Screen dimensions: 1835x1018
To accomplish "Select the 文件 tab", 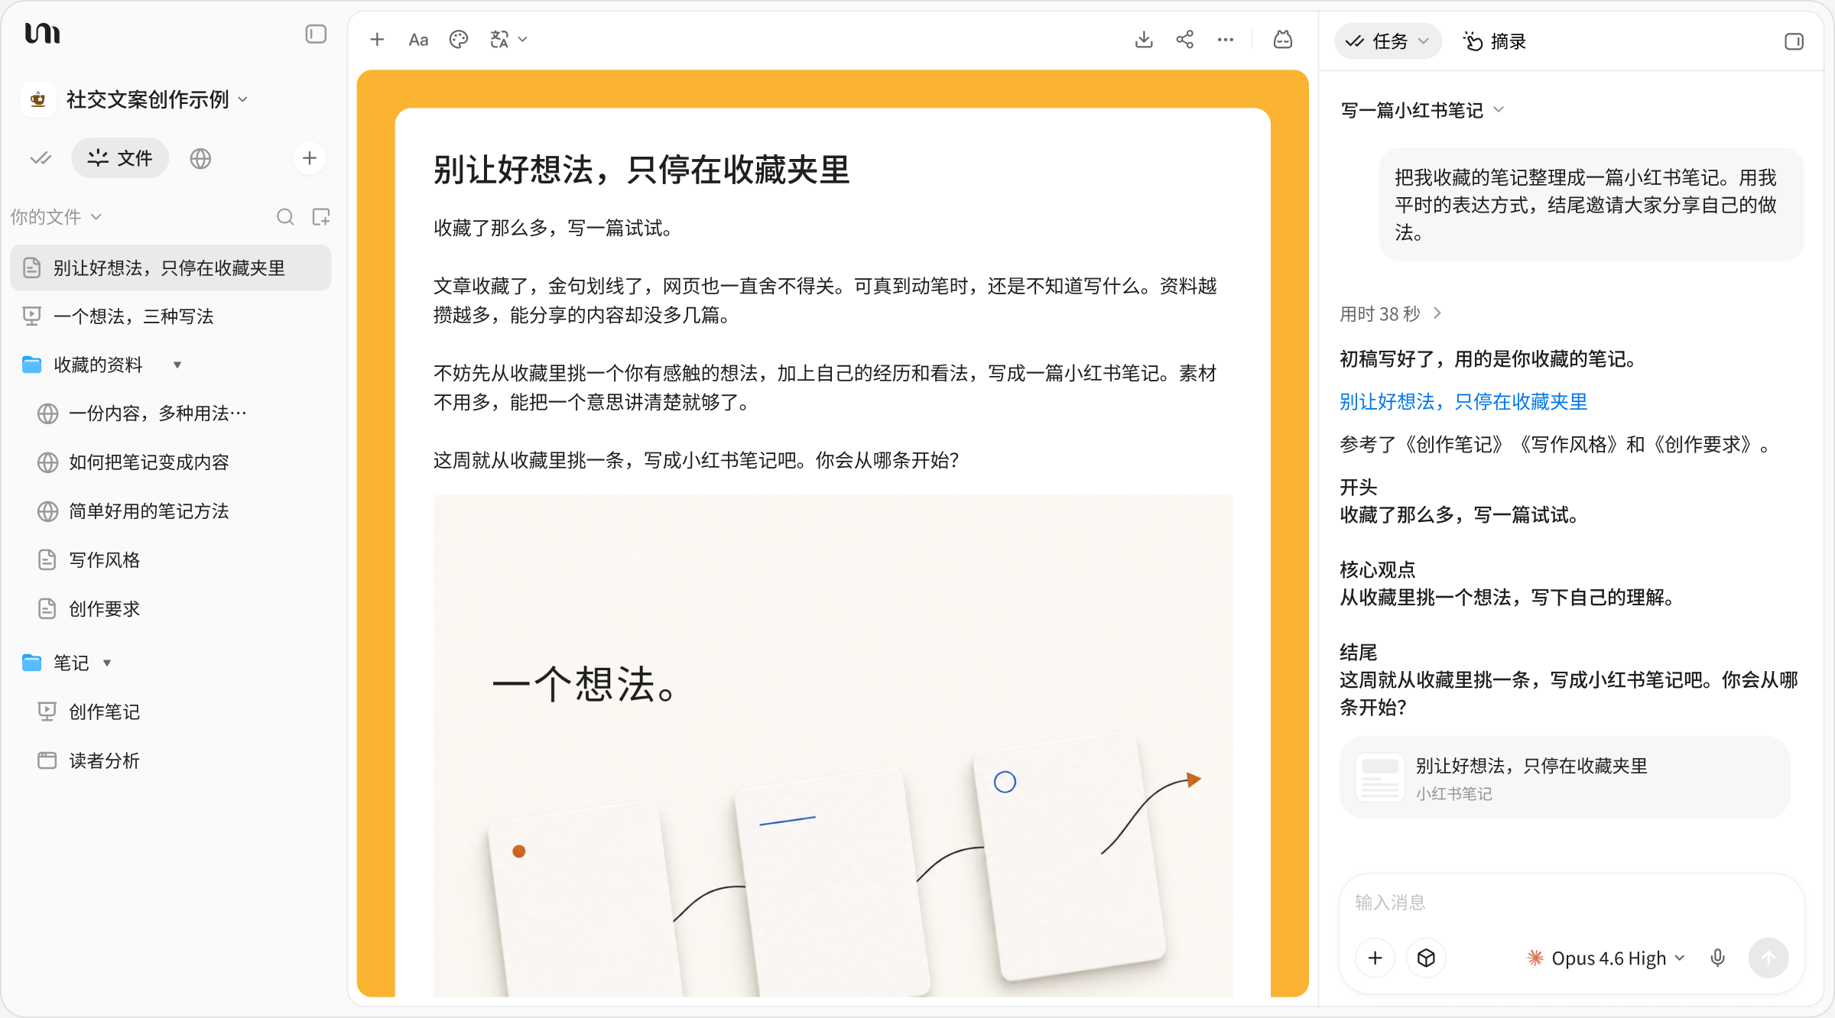I will [120, 158].
